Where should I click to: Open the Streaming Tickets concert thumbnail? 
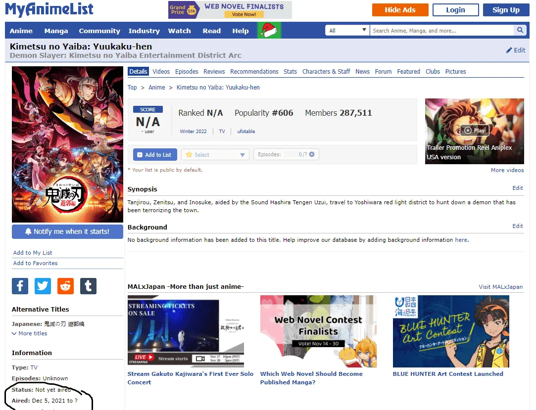pos(186,331)
